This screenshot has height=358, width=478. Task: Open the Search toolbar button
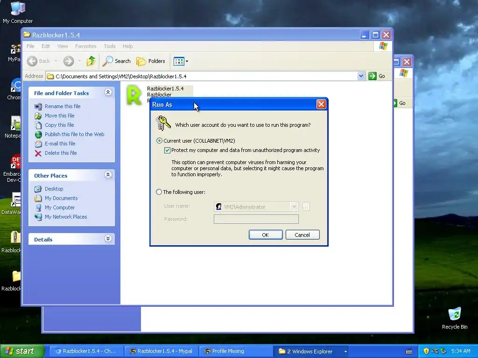(116, 61)
